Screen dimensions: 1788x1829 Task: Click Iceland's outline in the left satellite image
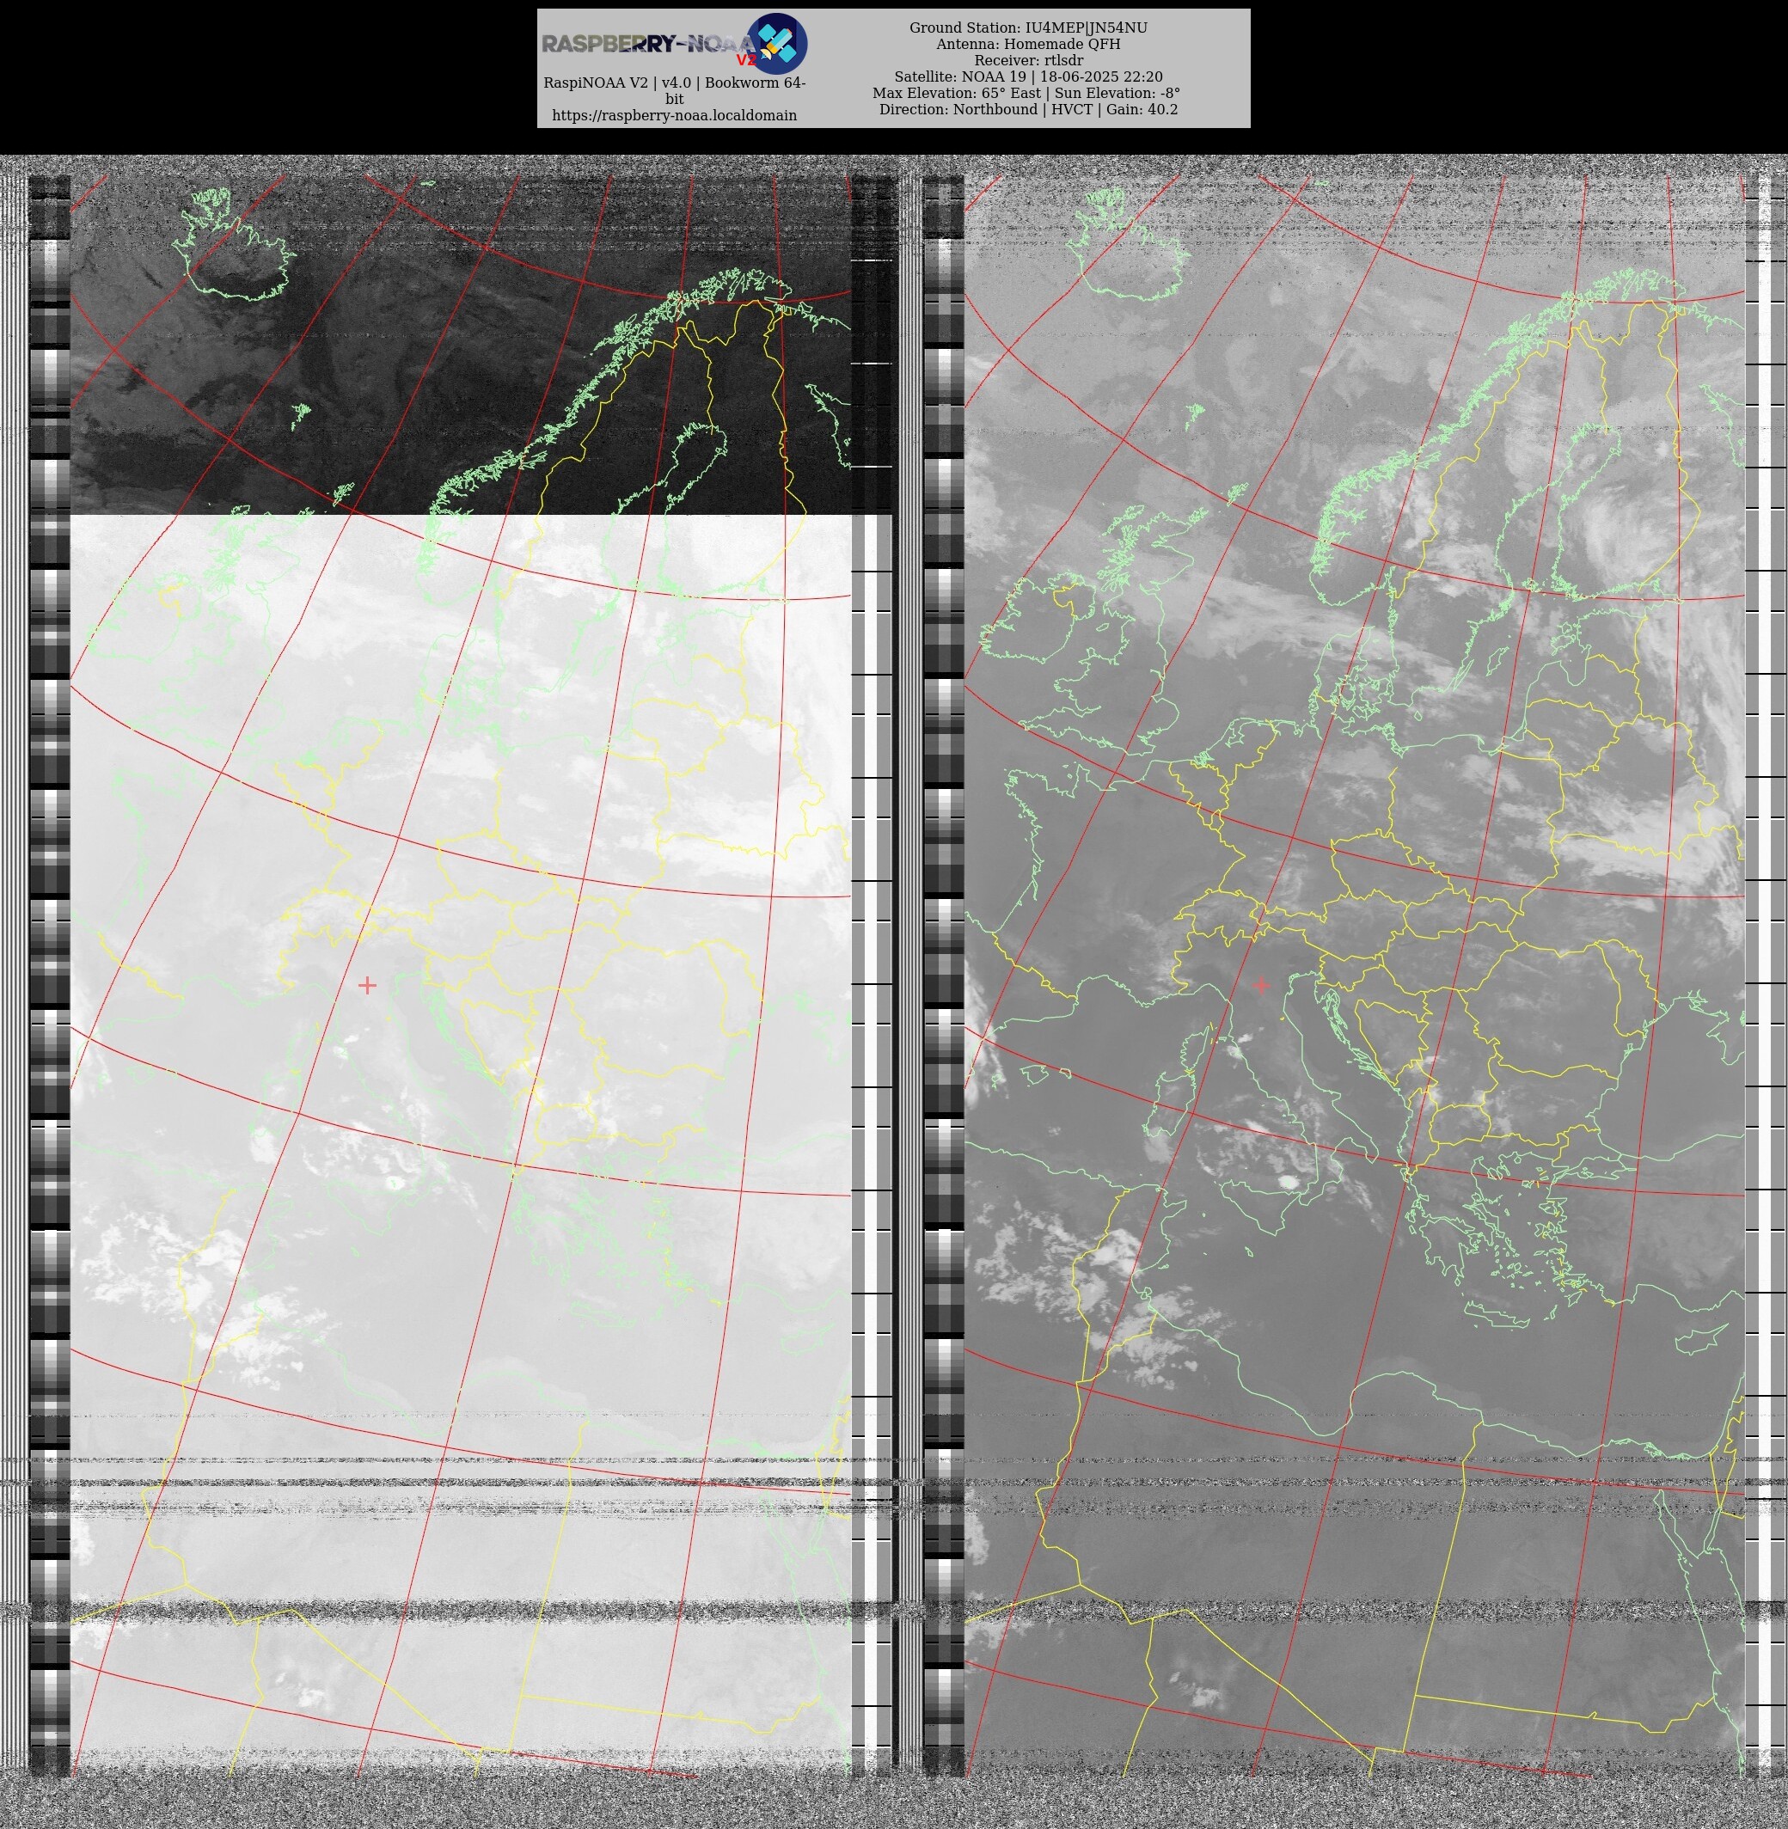point(234,246)
